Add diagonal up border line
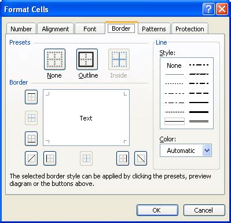Screen dimensions: 231x223 31,159
